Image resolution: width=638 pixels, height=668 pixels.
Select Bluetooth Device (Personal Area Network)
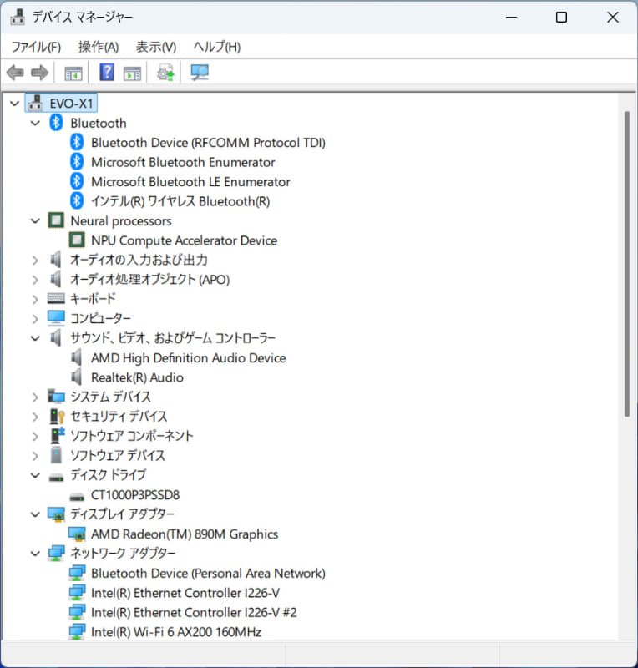tap(208, 573)
